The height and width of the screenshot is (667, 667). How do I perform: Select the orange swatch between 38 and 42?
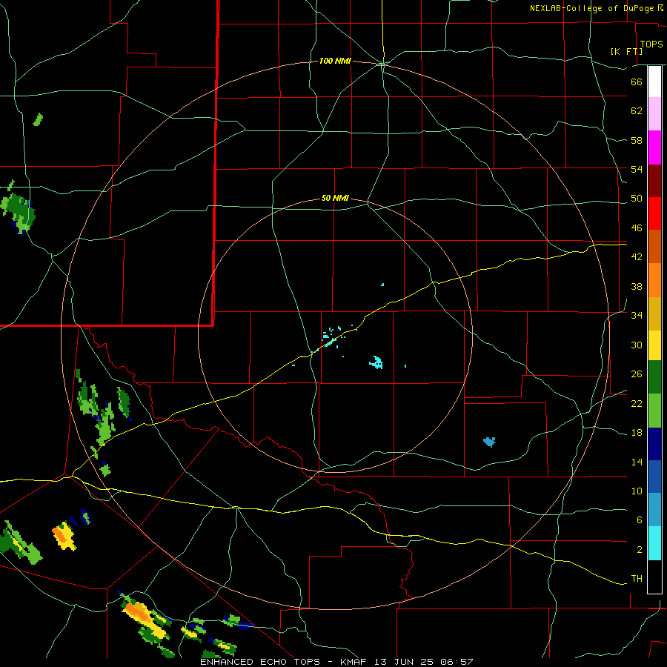pyautogui.click(x=654, y=280)
